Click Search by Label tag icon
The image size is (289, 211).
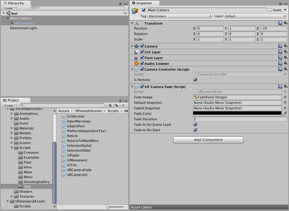pos(116,105)
